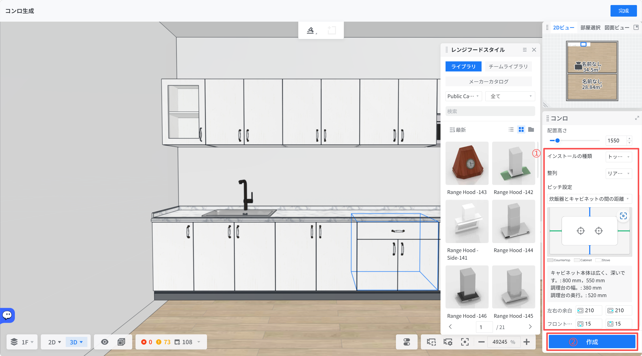
Task: Click the 3D cube display mode icon
Action: click(121, 342)
